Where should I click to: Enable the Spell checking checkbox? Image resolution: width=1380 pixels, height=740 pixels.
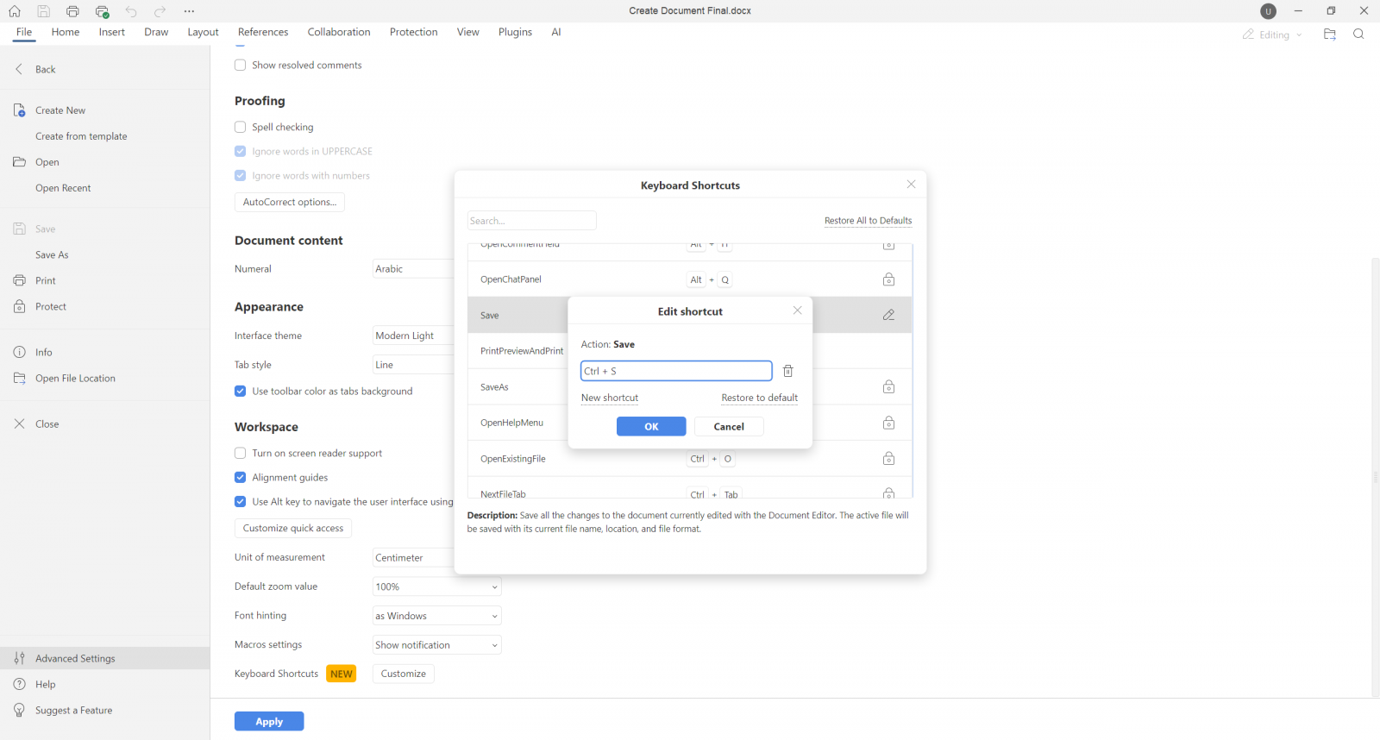241,127
